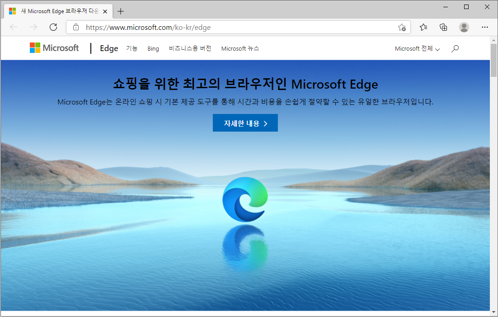The width and height of the screenshot is (498, 317).
Task: Click the description text starting Microsoft Edge는 온라인 쇼핑
Action: pos(245,102)
